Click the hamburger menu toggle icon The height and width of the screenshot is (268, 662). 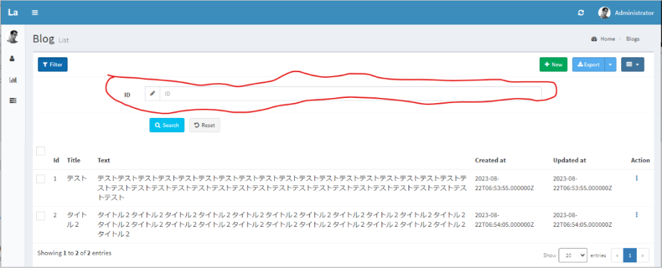(34, 13)
